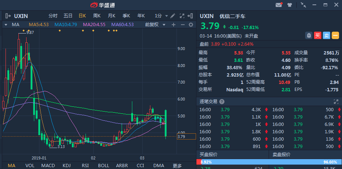This screenshot has width=342, height=169.
Task: Click the MA60:4.53 value label
Action: (x=122, y=25)
